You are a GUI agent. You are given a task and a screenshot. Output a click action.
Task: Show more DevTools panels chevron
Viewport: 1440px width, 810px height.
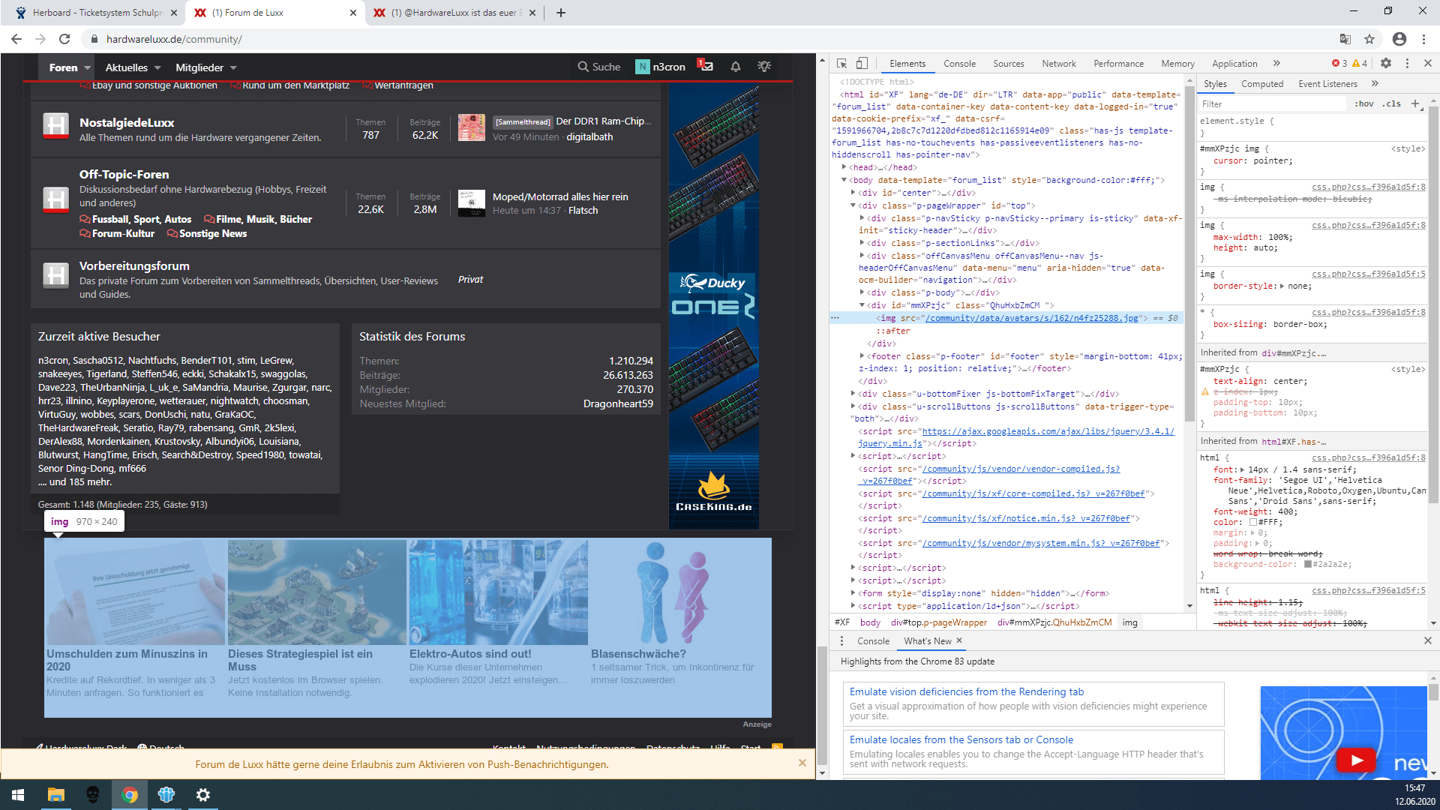tap(1276, 64)
